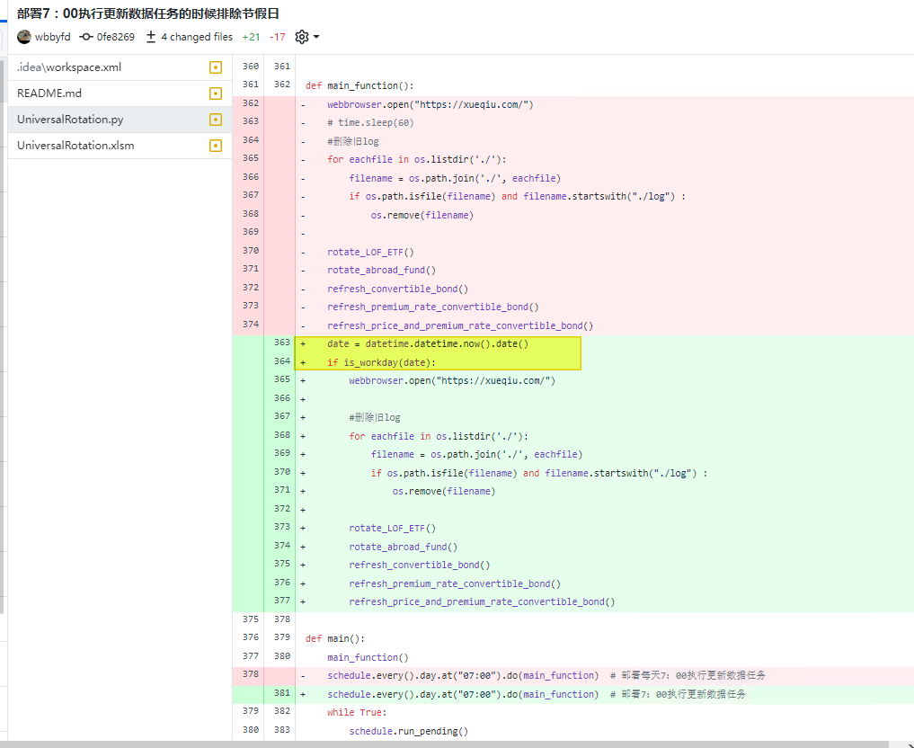Viewport: 914px width, 748px height.
Task: Click modified status icon for workspace.xml
Action: tap(215, 67)
